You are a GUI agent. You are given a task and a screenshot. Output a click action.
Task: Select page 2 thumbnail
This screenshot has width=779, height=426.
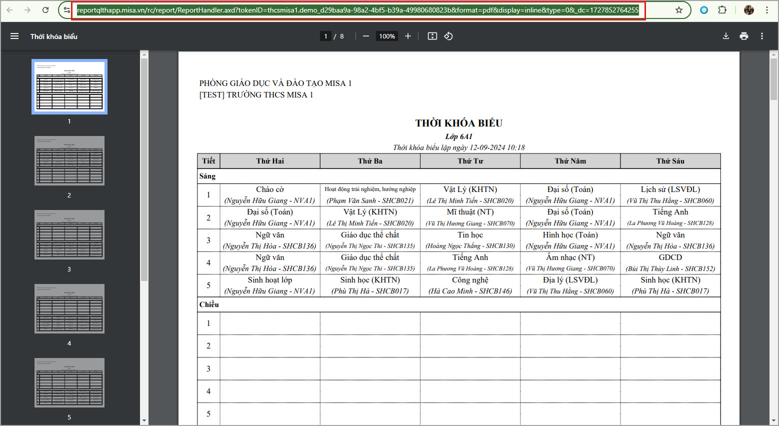click(x=69, y=160)
